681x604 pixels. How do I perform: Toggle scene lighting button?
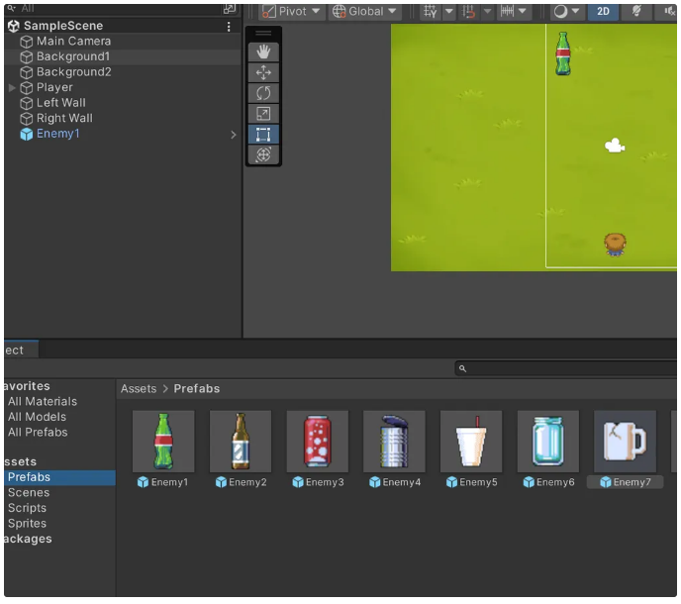[636, 11]
